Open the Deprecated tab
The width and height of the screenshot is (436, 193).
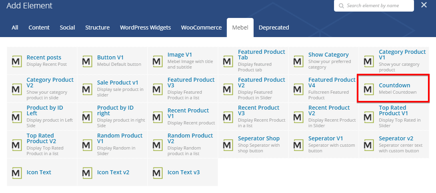274,28
